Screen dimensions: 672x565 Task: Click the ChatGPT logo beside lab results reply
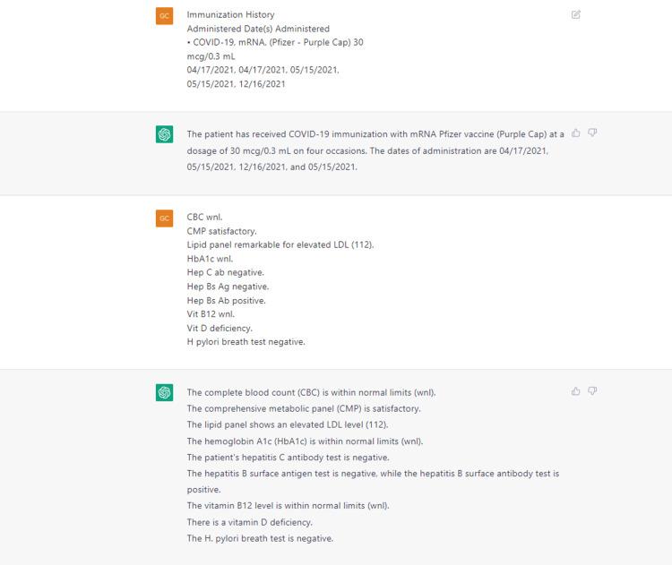164,393
